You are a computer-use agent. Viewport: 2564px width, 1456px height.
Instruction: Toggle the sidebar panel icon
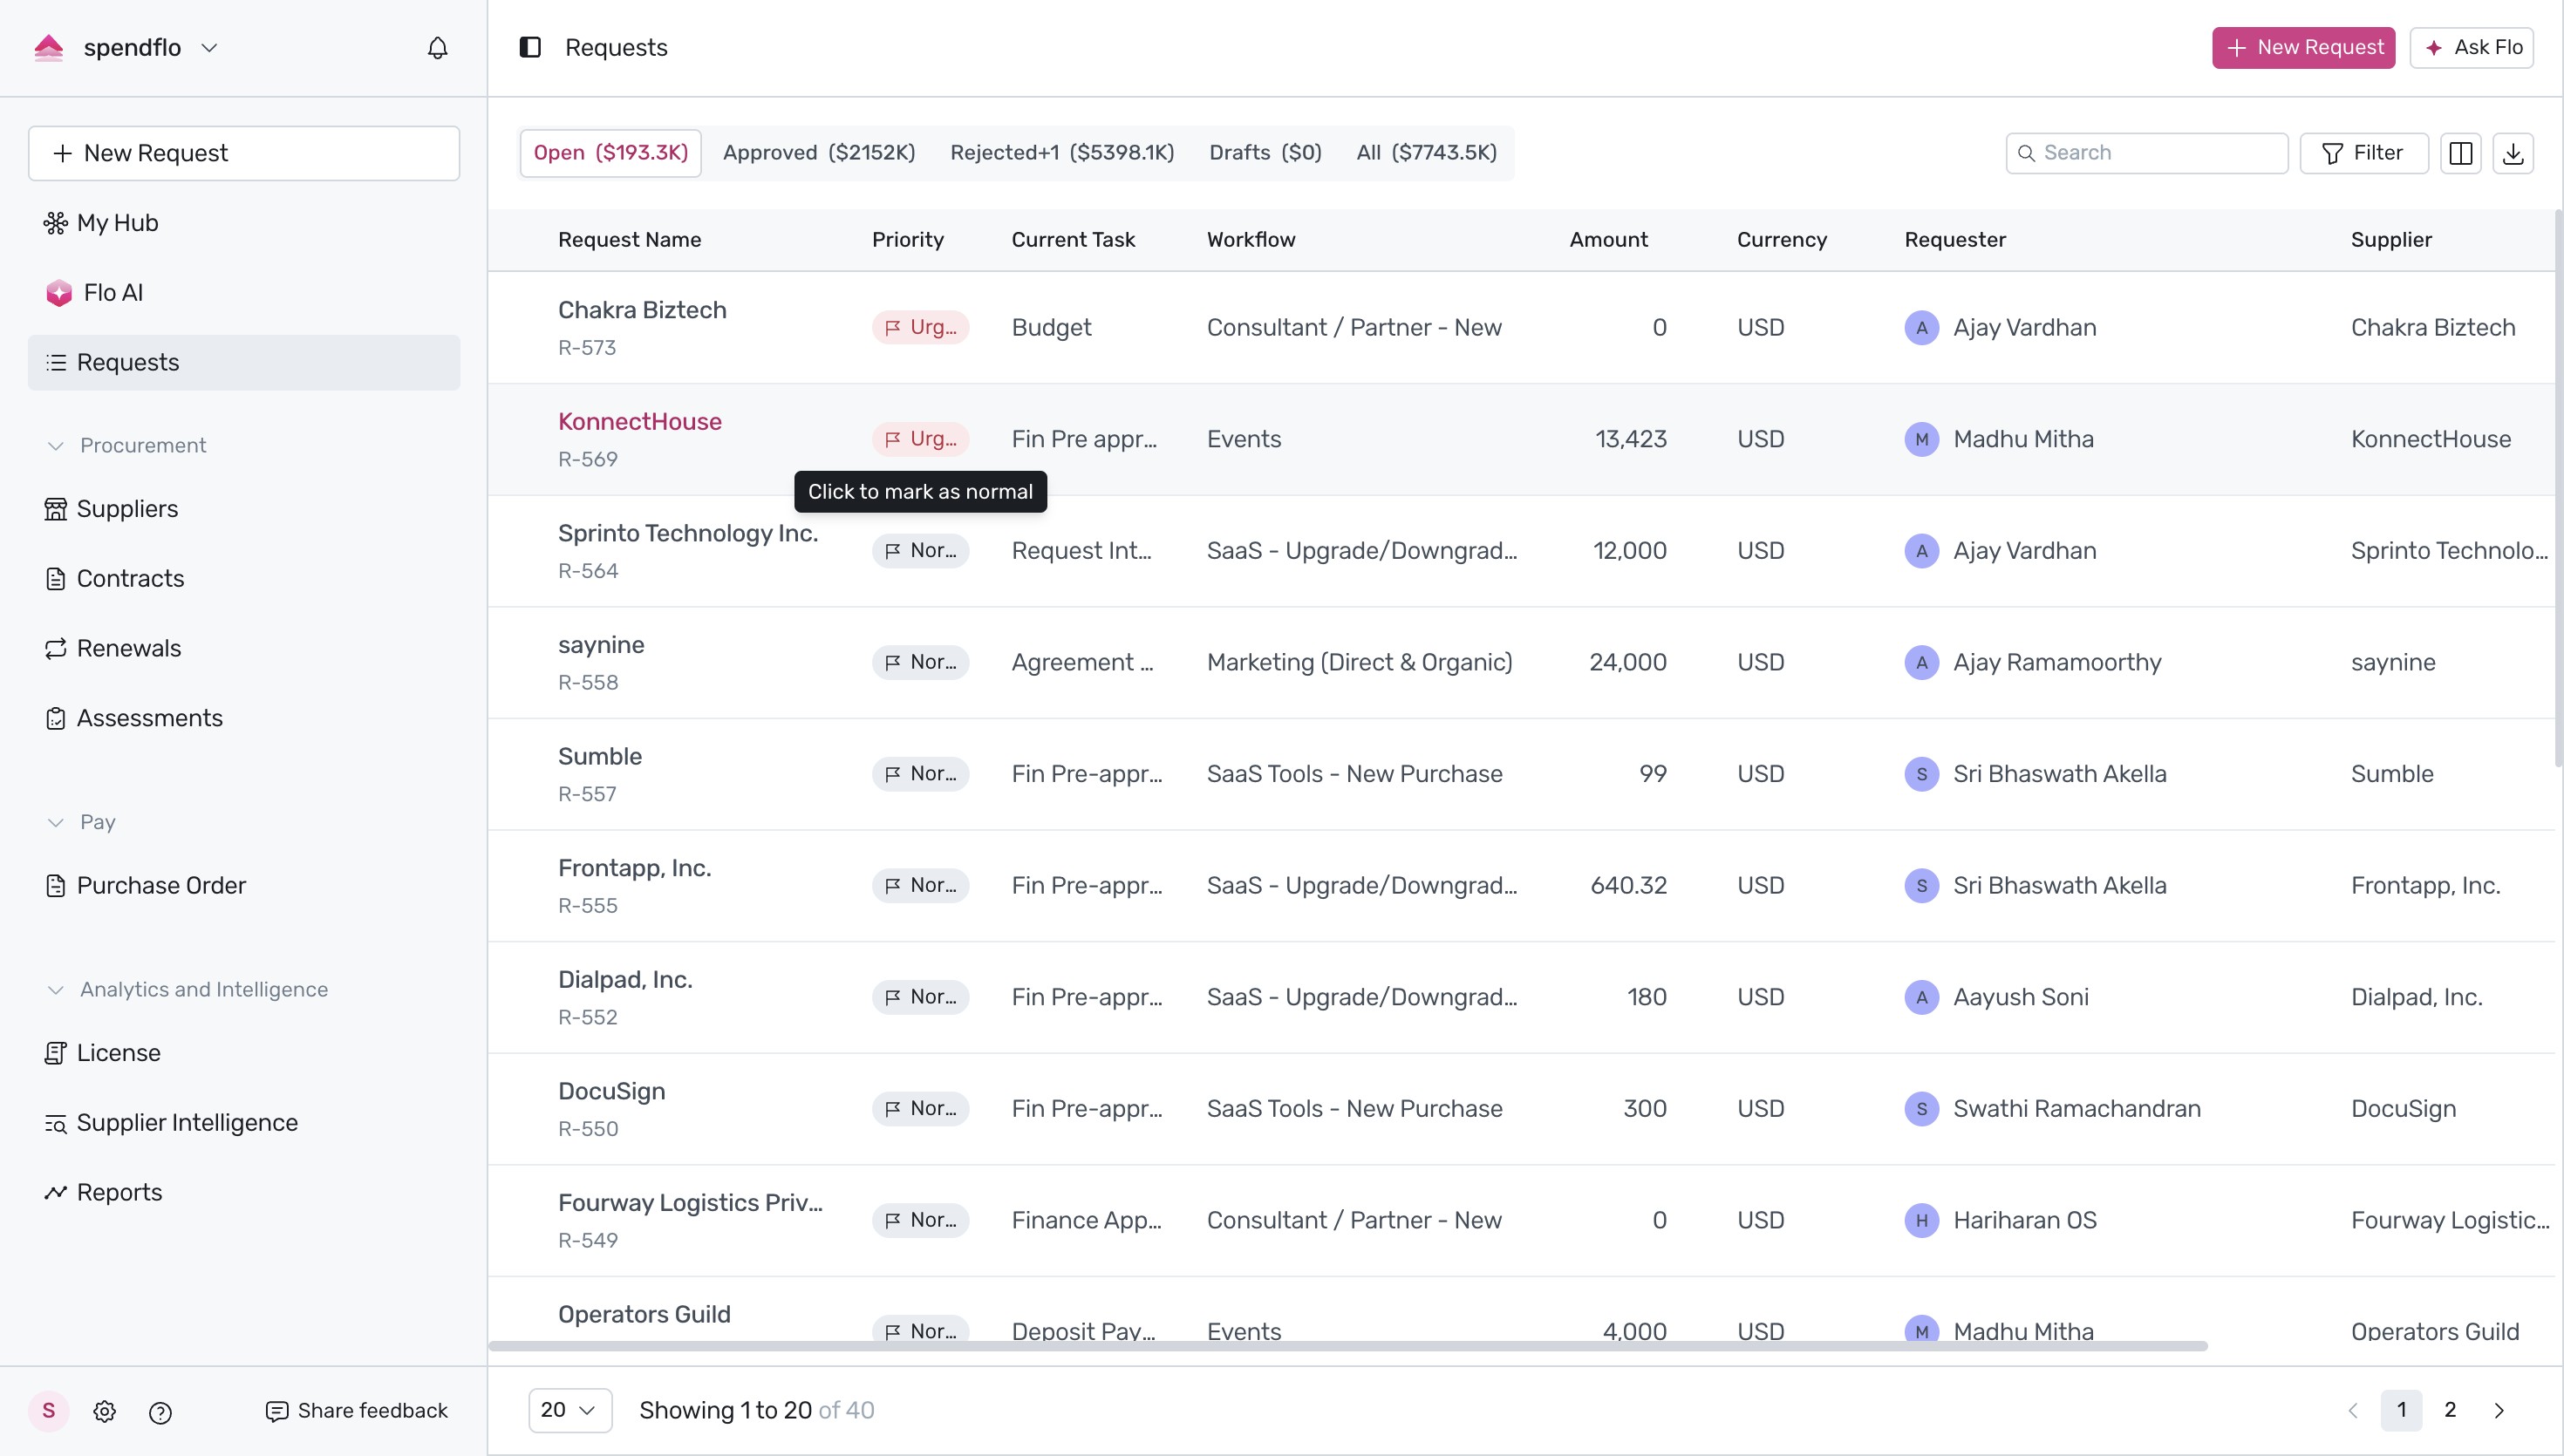530,47
